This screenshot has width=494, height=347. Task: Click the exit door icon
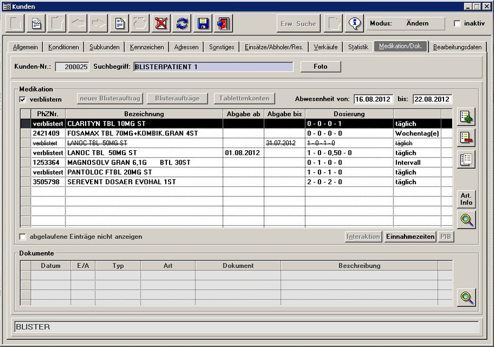coord(224,24)
